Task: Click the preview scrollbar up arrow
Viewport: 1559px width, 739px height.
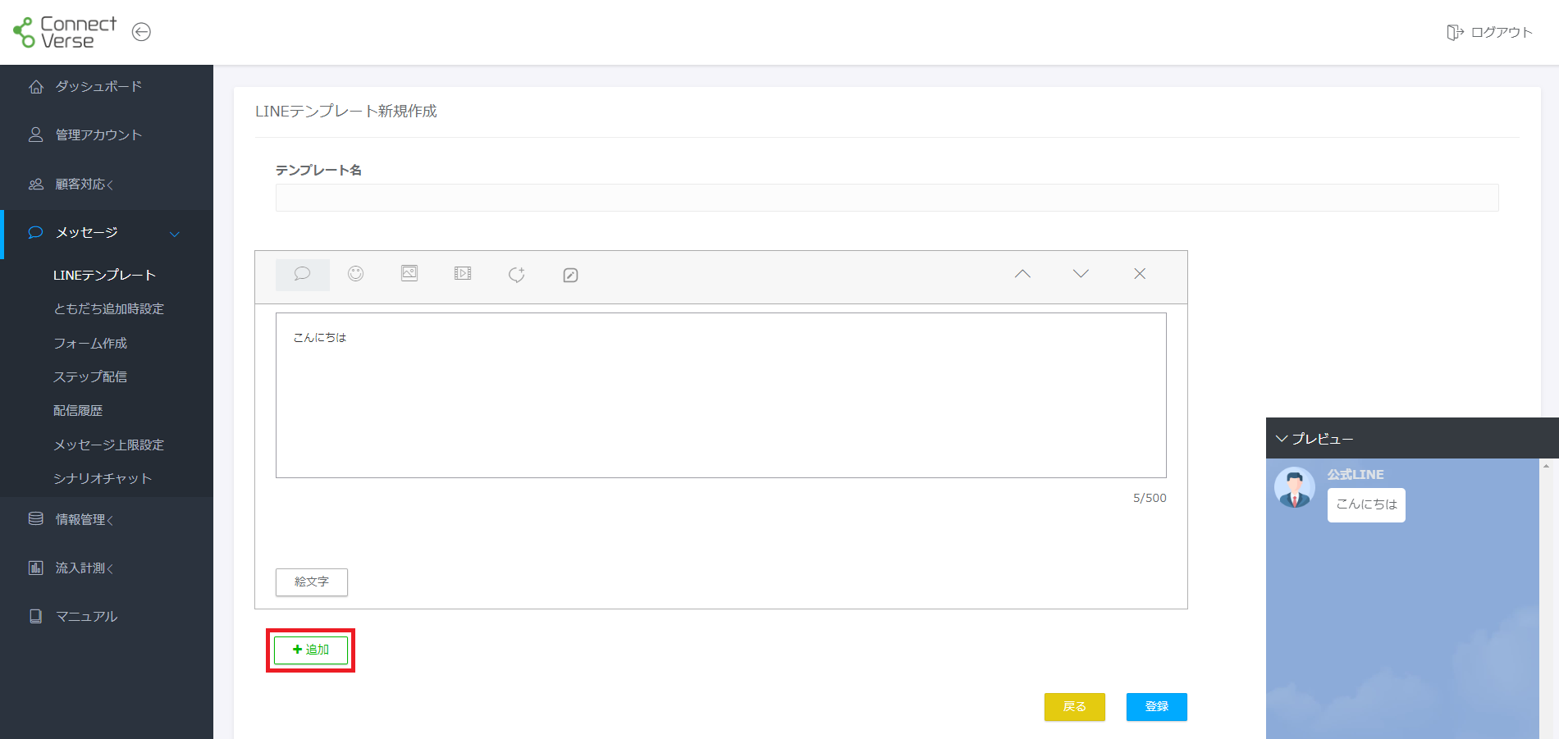Action: [x=1546, y=466]
